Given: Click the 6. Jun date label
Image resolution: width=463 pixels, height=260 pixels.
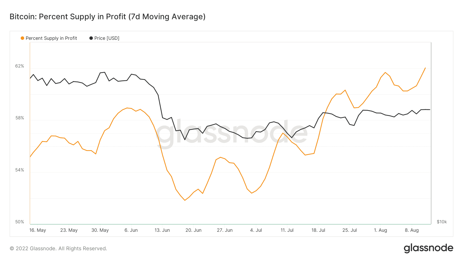Looking at the screenshot, I should [x=131, y=230].
